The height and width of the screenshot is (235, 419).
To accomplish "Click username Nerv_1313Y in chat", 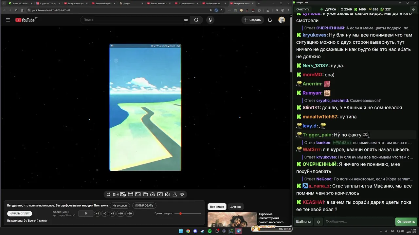I will (316, 66).
